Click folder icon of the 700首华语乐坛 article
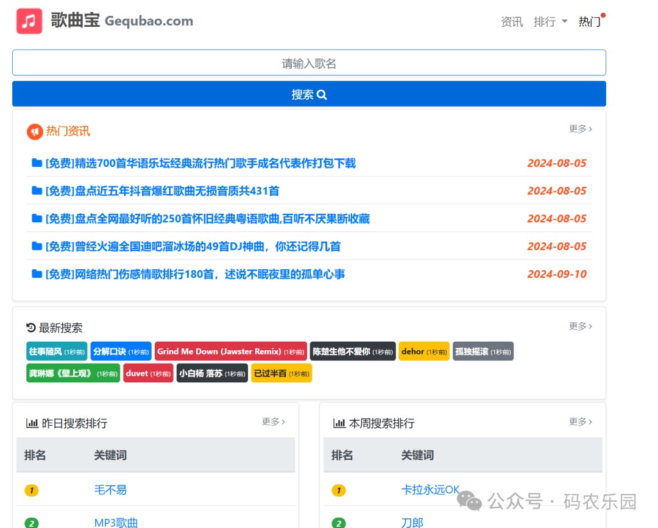 [x=37, y=163]
